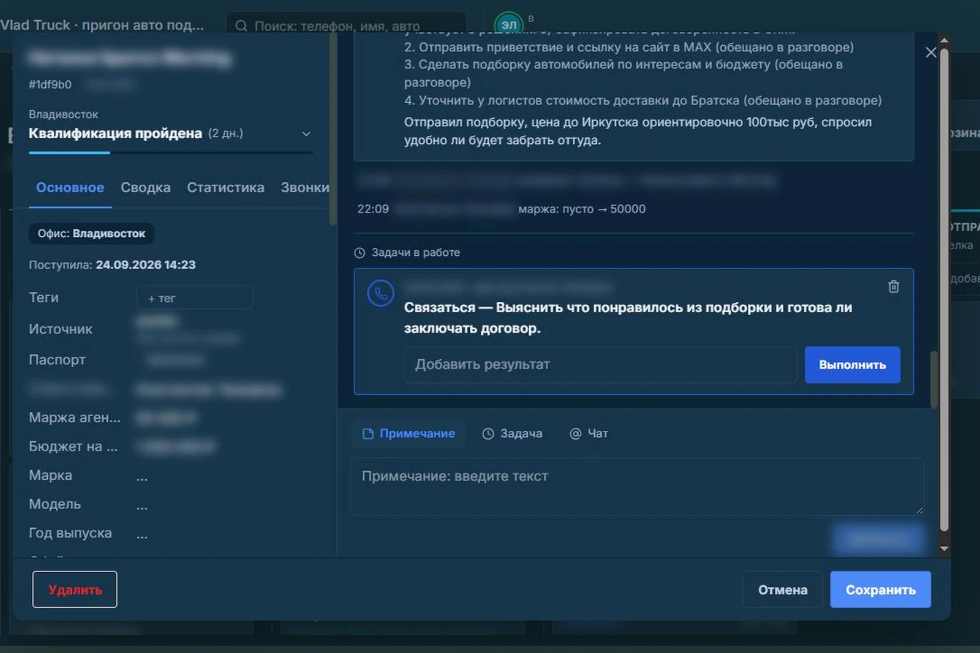980x653 pixels.
Task: Delete the task with the trash icon
Action: pyautogui.click(x=894, y=286)
